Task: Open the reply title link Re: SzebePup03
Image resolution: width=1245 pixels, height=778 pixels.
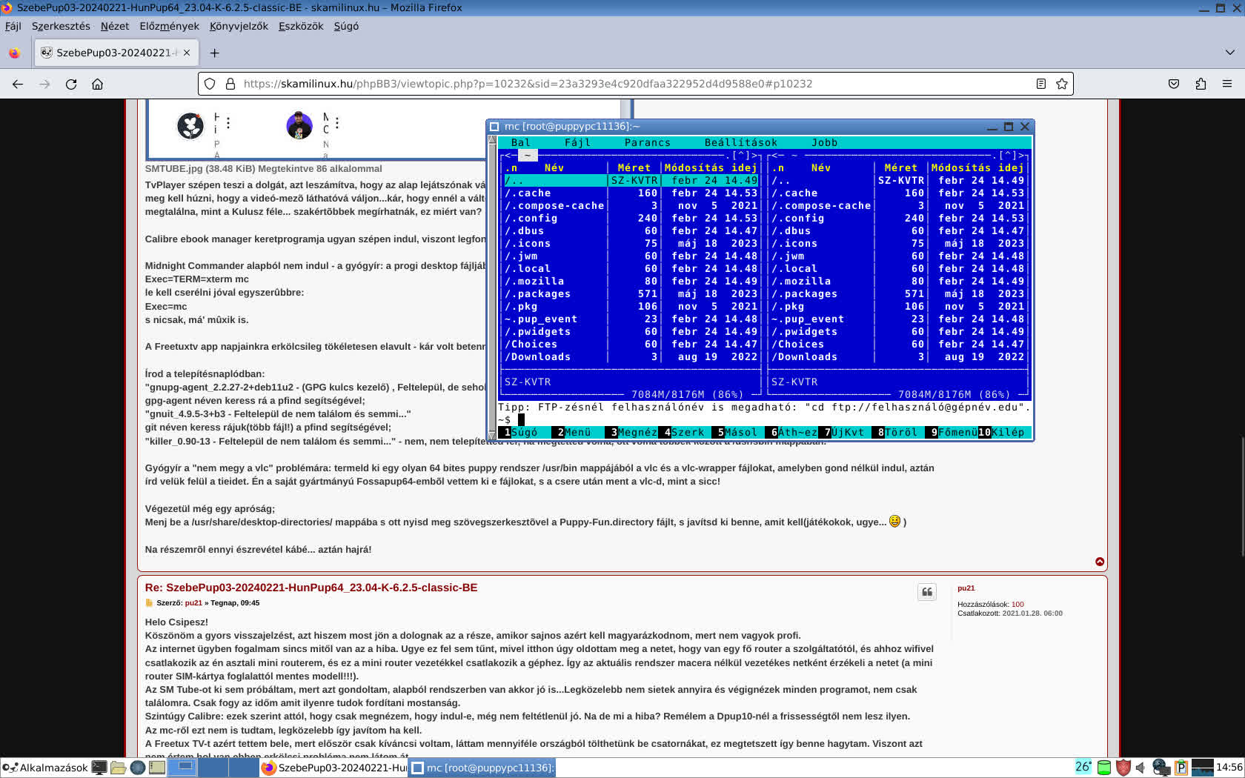Action: pyautogui.click(x=311, y=588)
